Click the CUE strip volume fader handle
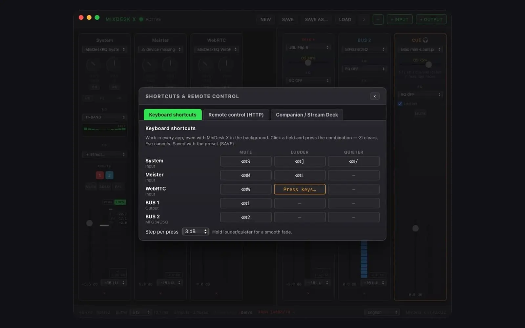 point(415,228)
